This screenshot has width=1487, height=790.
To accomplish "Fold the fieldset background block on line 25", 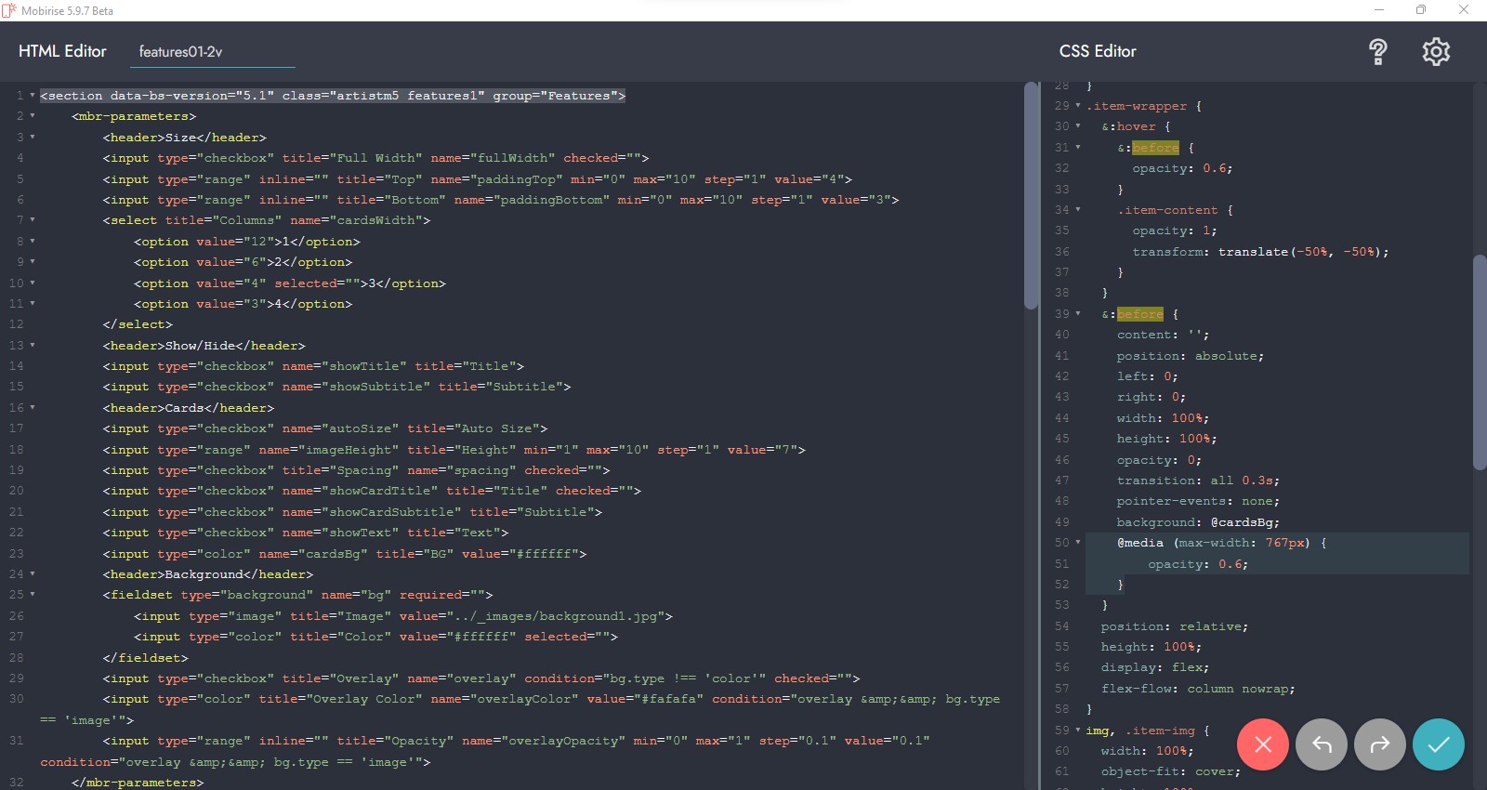I will [33, 595].
